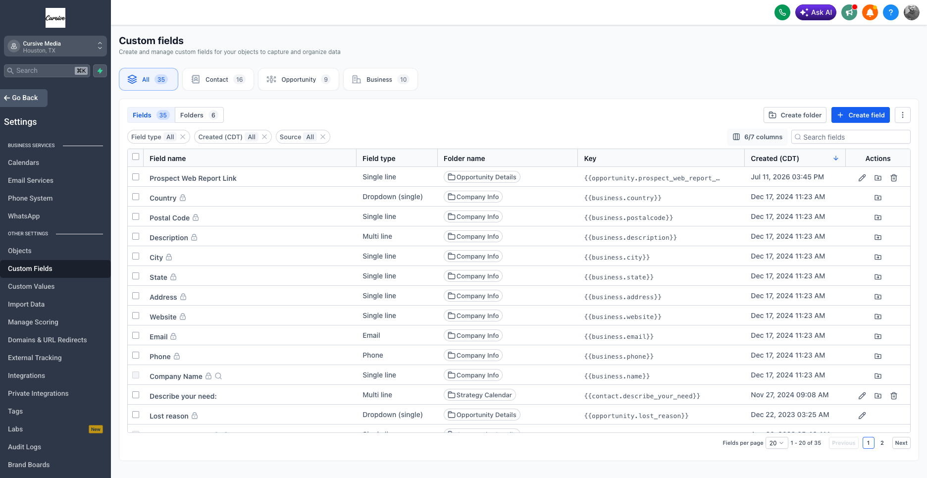Delete the Describe your need field
Image resolution: width=927 pixels, height=478 pixels.
[894, 396]
